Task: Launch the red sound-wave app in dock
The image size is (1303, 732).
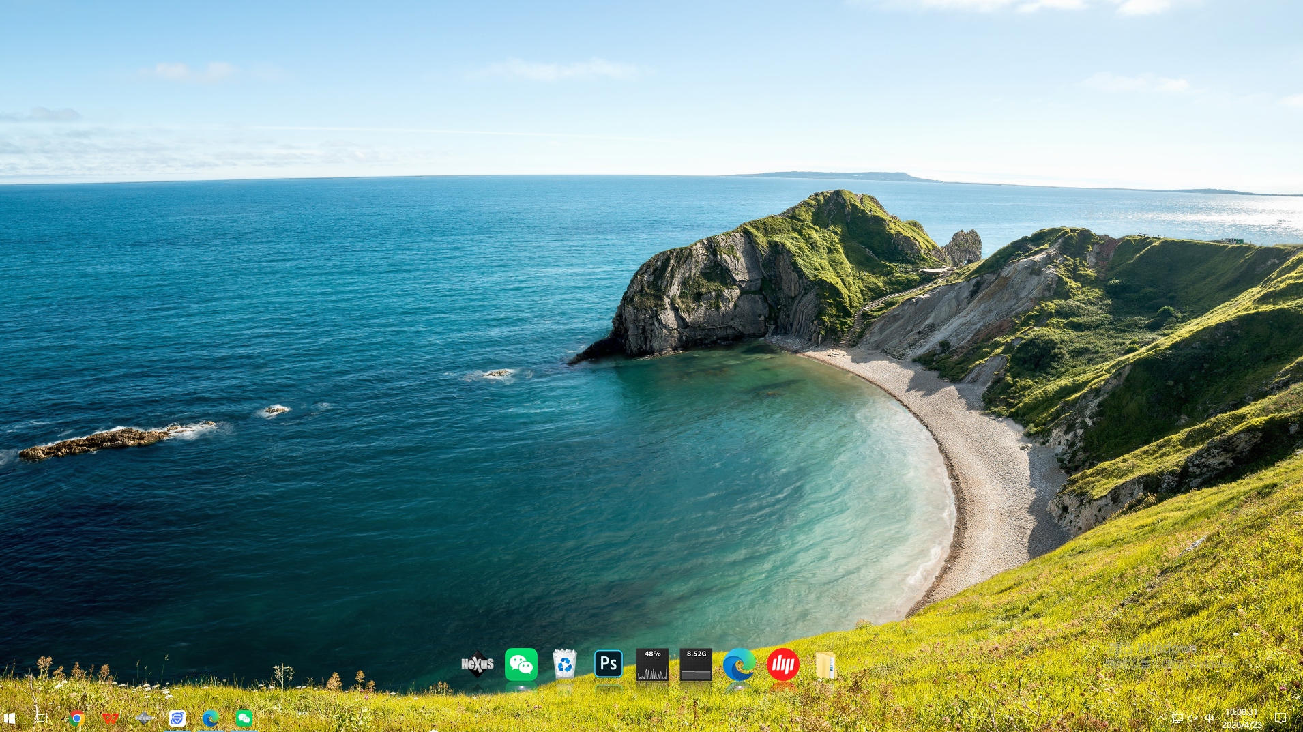Action: click(782, 664)
